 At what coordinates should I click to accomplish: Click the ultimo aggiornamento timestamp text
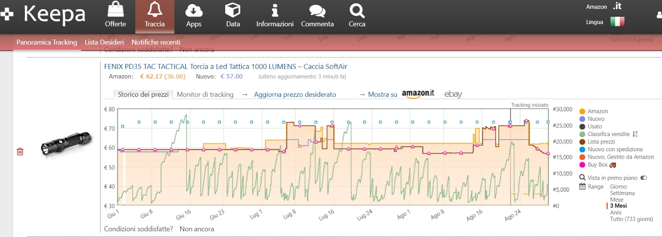302,76
